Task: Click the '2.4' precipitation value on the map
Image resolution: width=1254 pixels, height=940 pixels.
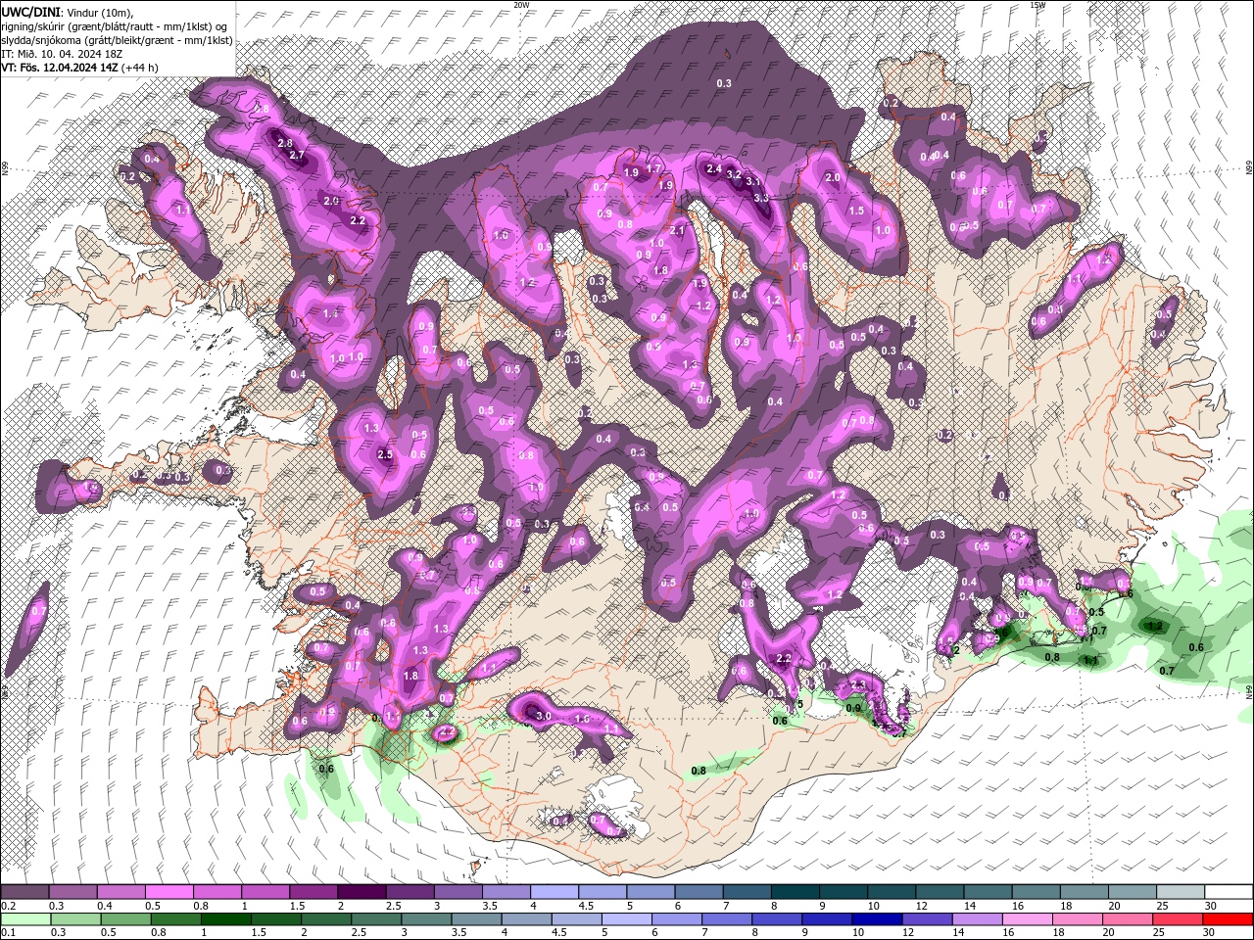Action: 714,169
